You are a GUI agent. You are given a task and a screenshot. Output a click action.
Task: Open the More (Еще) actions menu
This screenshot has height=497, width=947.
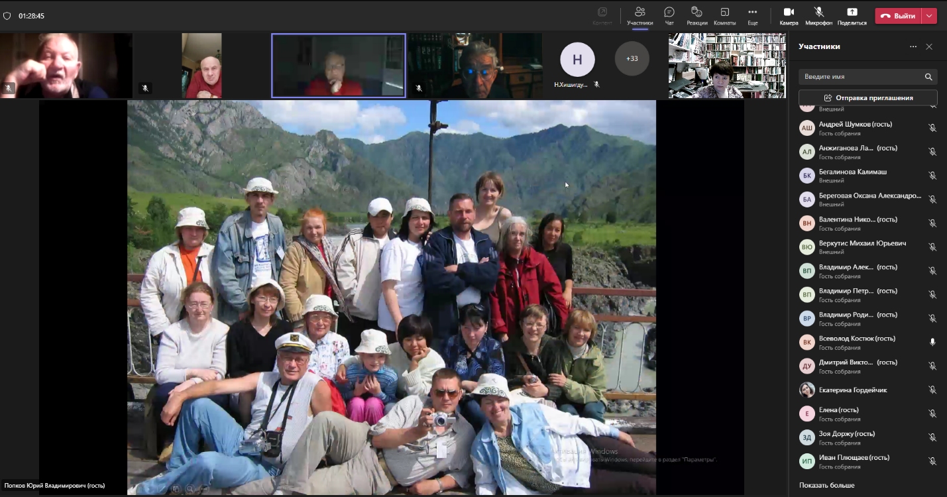tap(752, 15)
